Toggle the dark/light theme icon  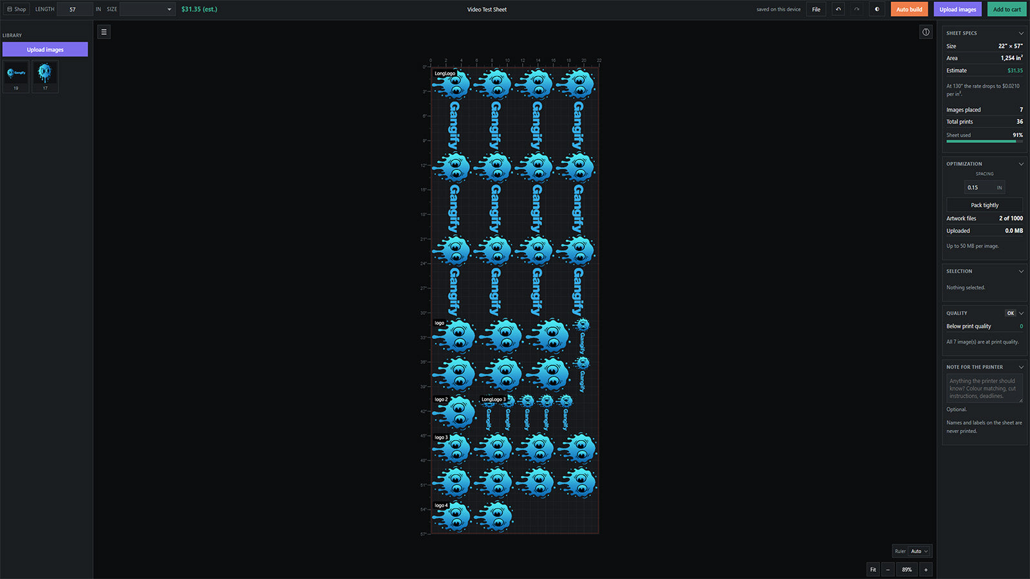pyautogui.click(x=877, y=9)
